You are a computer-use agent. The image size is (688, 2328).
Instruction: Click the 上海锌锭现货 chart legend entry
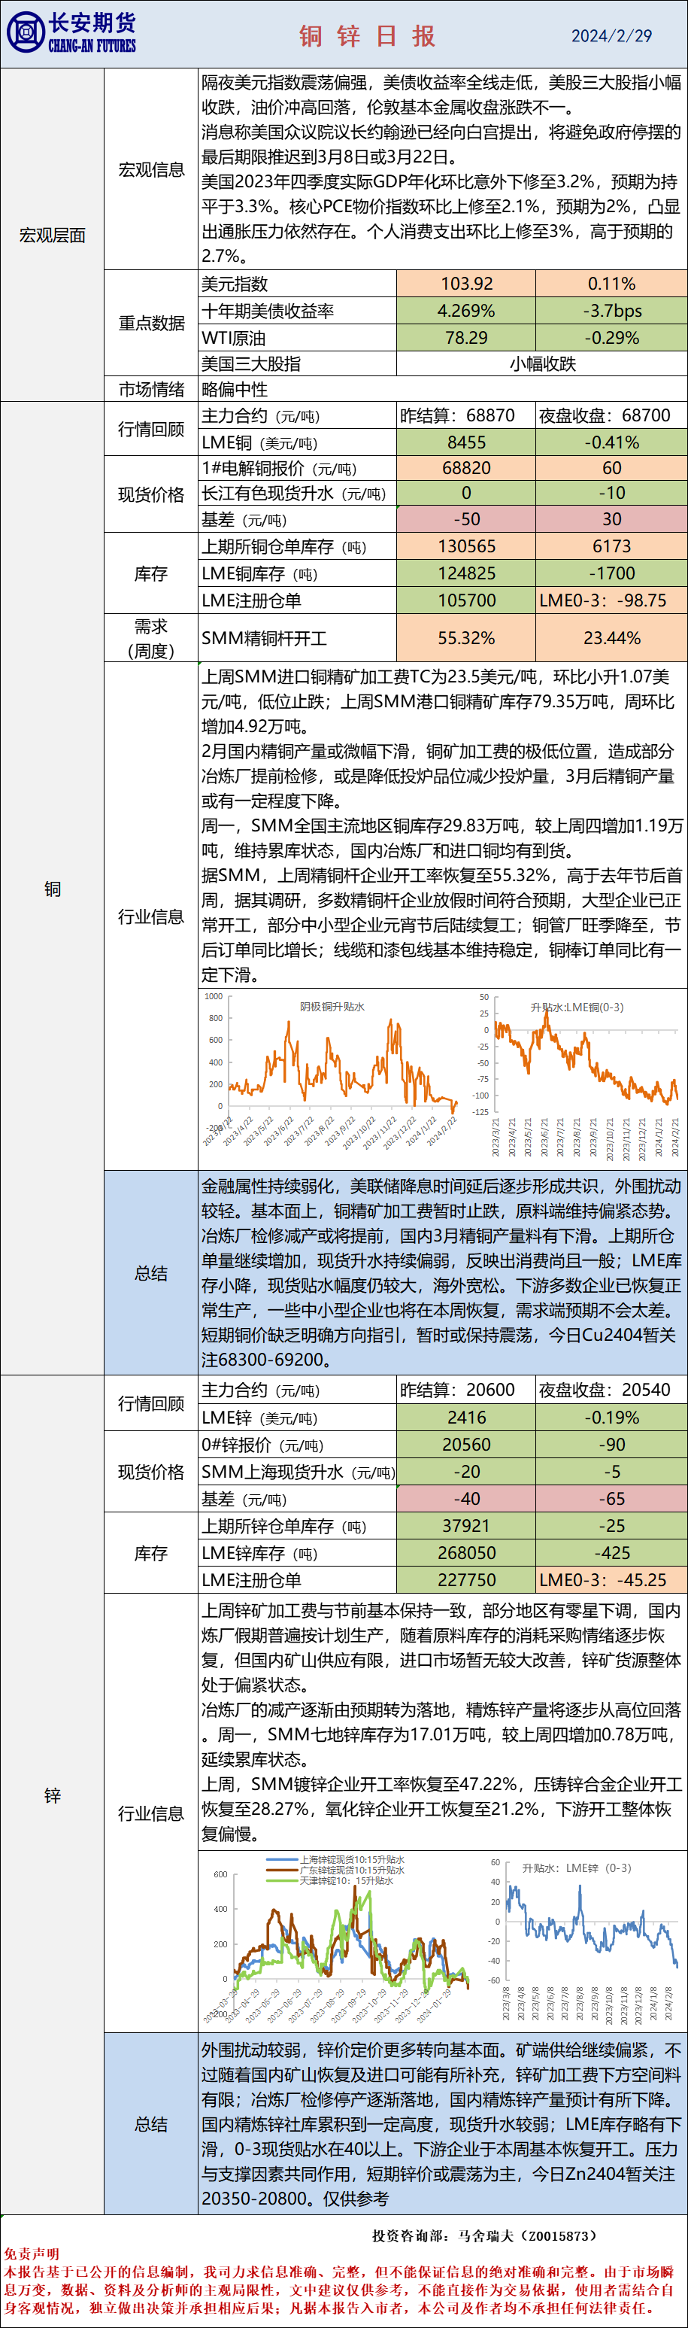point(337,1860)
